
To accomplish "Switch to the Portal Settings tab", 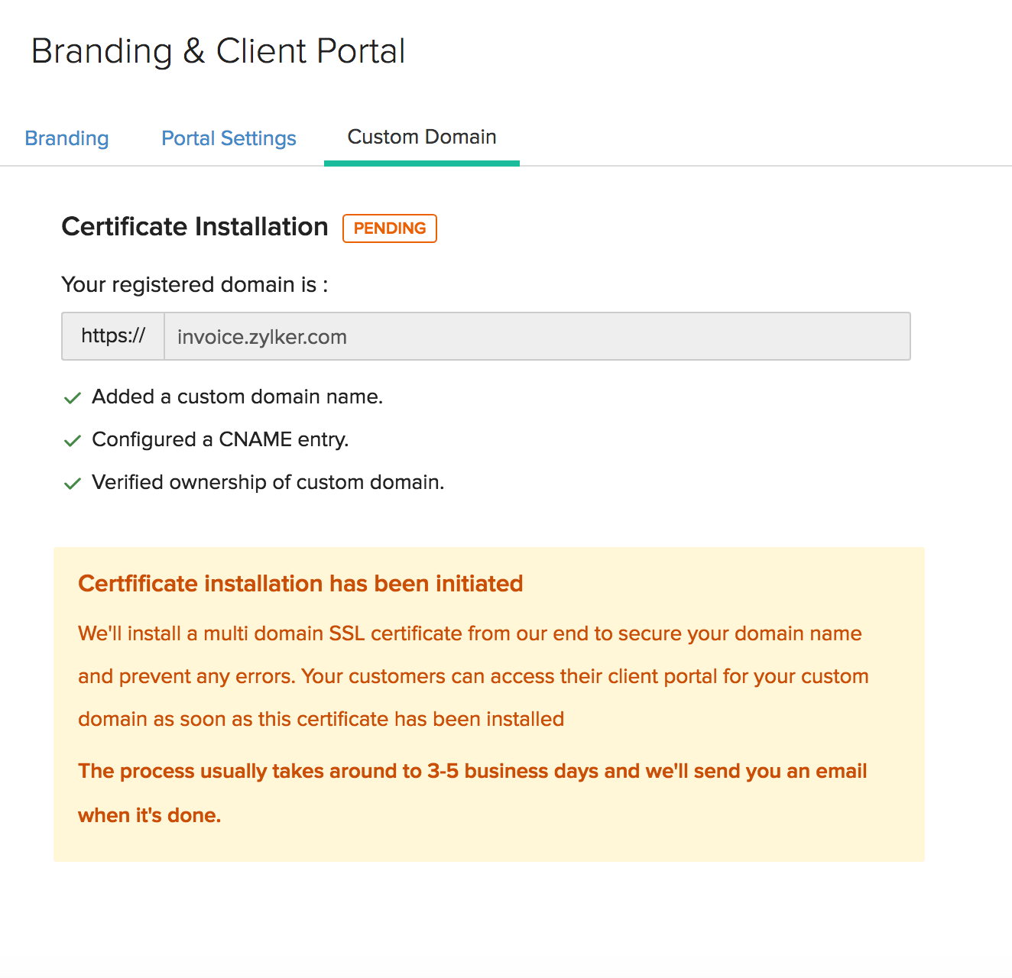I will [229, 138].
